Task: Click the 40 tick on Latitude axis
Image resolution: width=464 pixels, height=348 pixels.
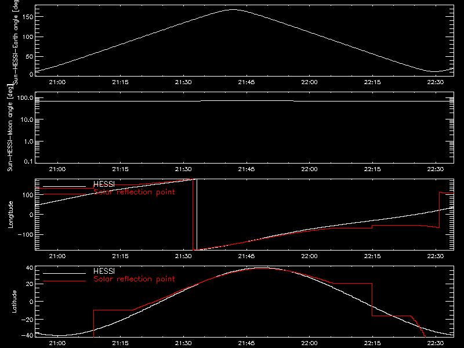Action: tap(30, 268)
